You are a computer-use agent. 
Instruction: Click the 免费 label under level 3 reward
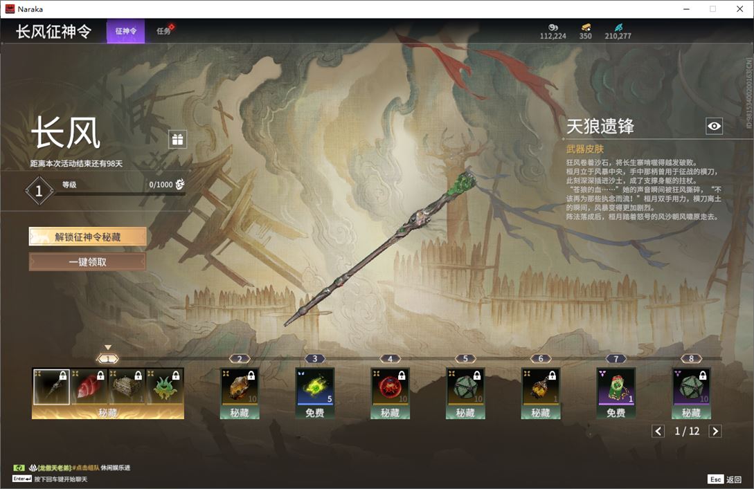315,413
